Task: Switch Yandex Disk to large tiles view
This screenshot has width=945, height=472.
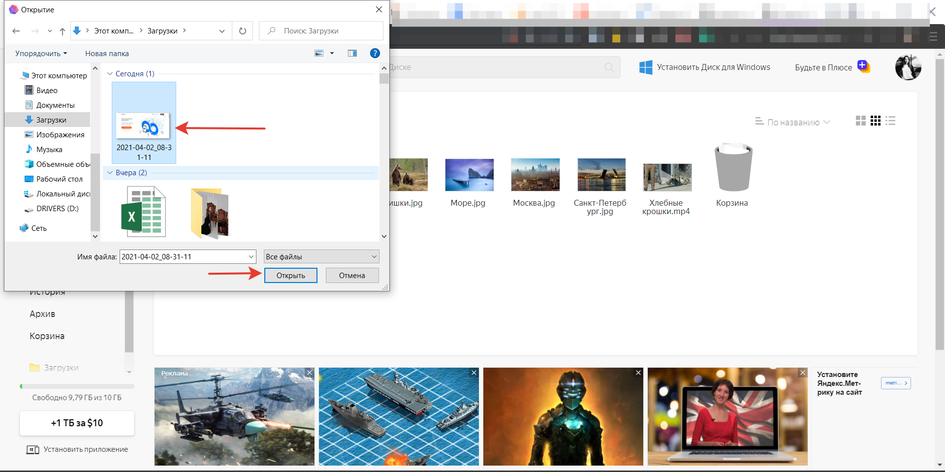Action: (860, 121)
